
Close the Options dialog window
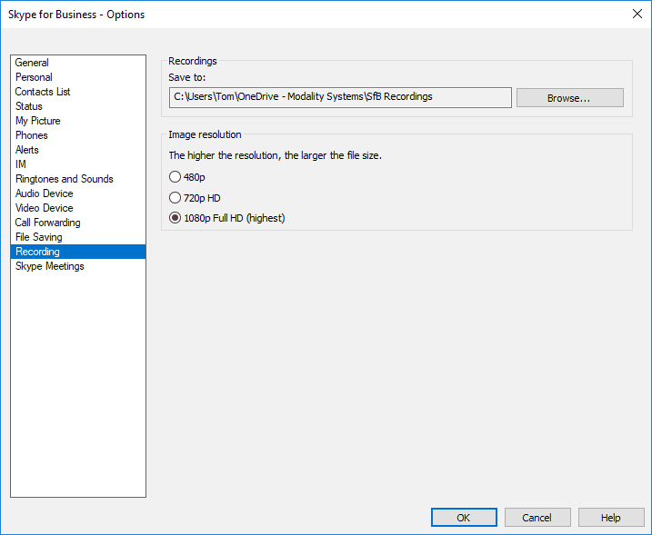click(x=636, y=14)
